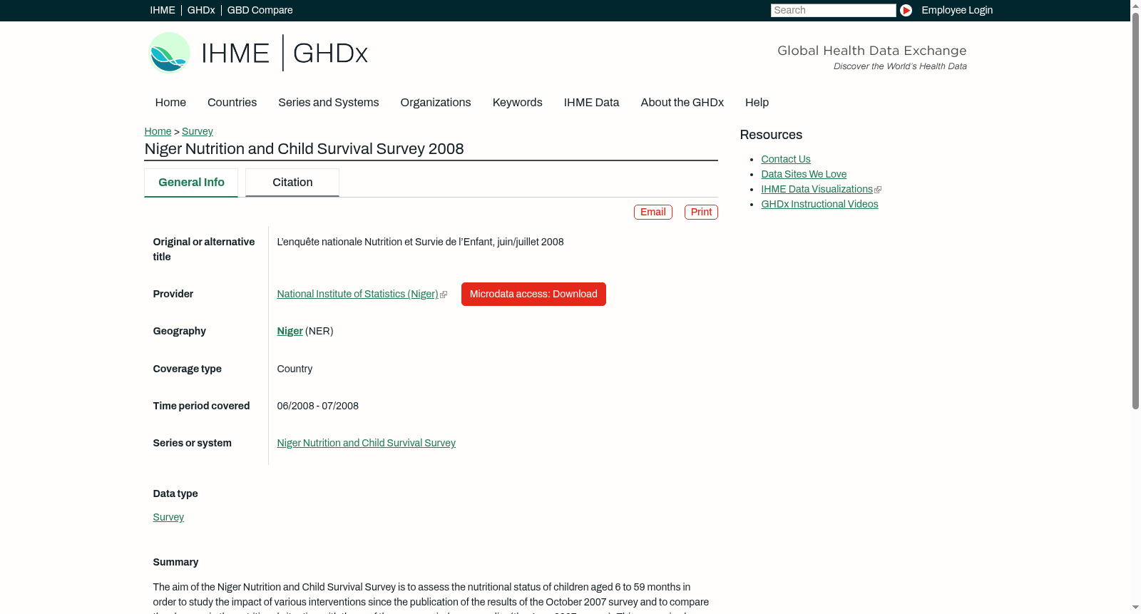Open the Help menu item

(x=757, y=103)
